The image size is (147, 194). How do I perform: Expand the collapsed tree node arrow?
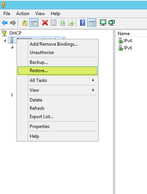click(x=12, y=95)
